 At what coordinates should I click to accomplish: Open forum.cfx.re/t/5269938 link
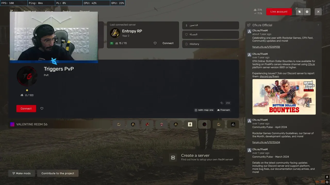266,47
